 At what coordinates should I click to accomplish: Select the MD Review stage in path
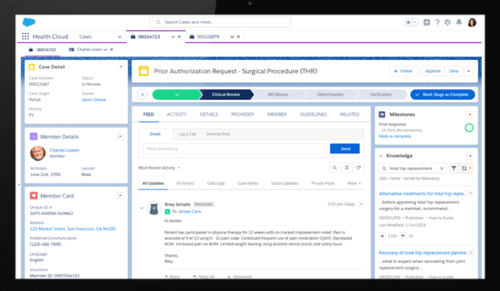pos(278,95)
